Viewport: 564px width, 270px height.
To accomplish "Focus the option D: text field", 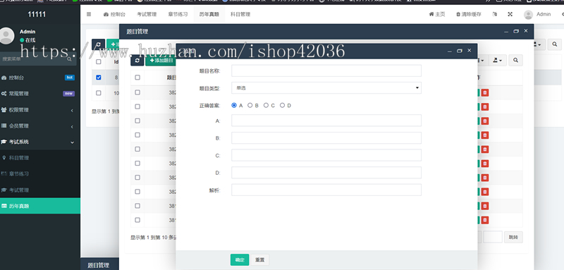I will (x=326, y=173).
